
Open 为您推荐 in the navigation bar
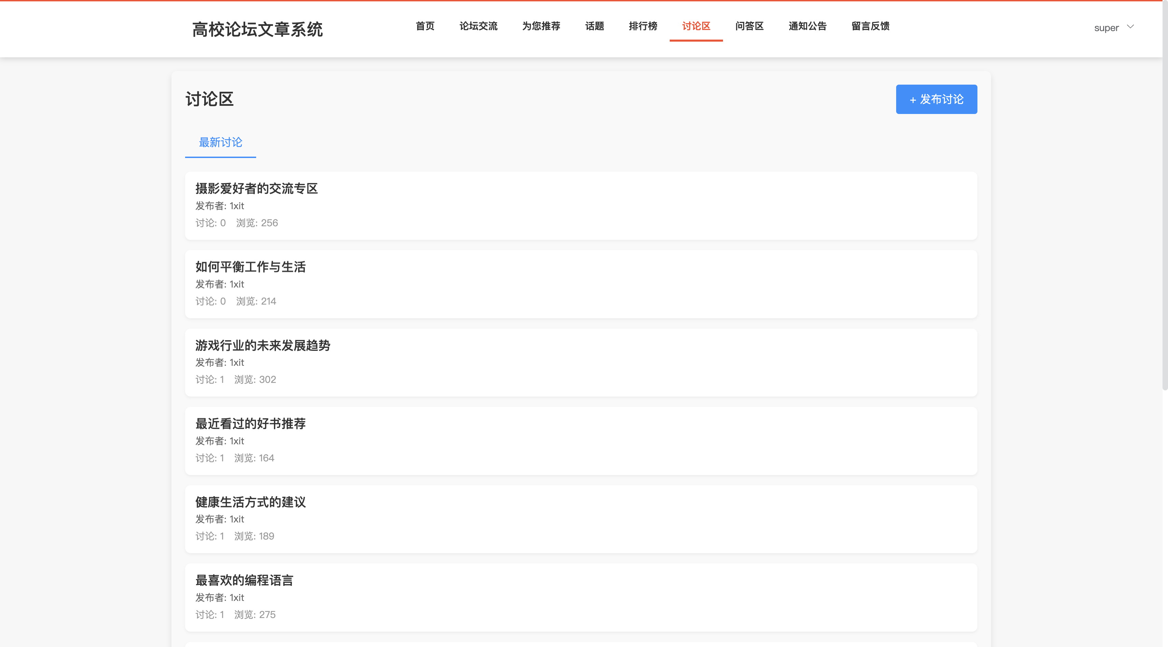[x=541, y=26]
